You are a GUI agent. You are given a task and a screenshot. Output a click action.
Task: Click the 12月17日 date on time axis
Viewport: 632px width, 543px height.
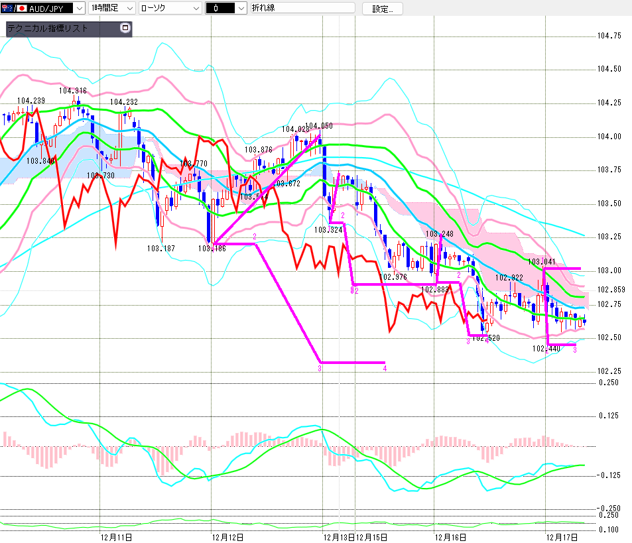pos(562,536)
